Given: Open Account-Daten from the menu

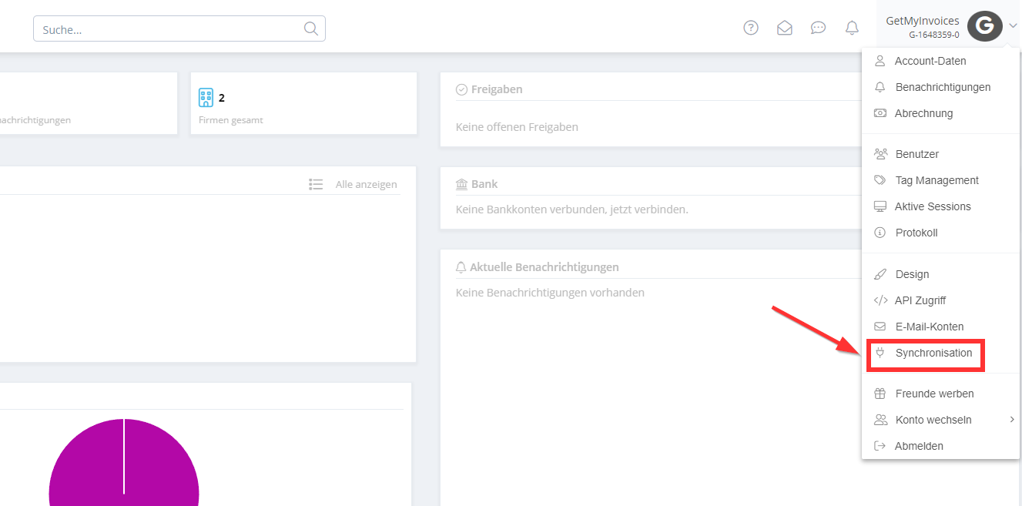Looking at the screenshot, I should click(930, 61).
